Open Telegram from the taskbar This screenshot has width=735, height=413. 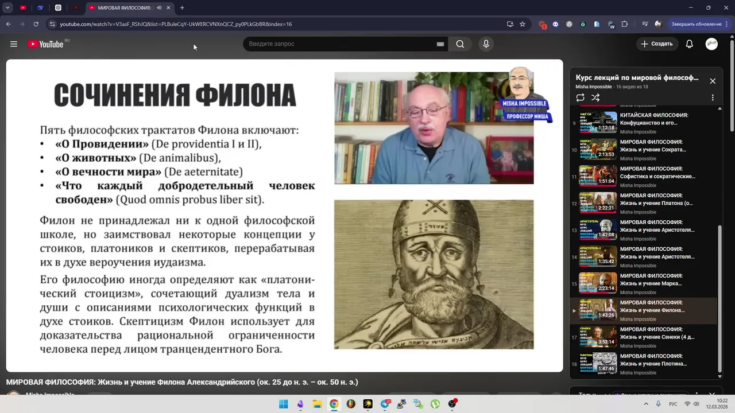pyautogui.click(x=385, y=404)
